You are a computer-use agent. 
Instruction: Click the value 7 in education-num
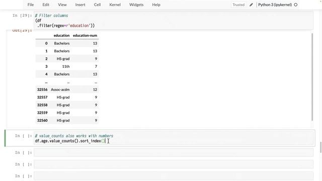click(x=96, y=66)
